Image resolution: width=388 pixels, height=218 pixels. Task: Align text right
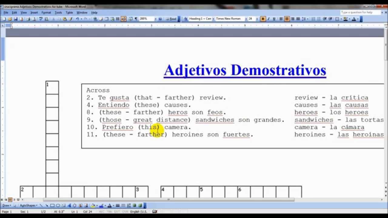[x=293, y=19]
